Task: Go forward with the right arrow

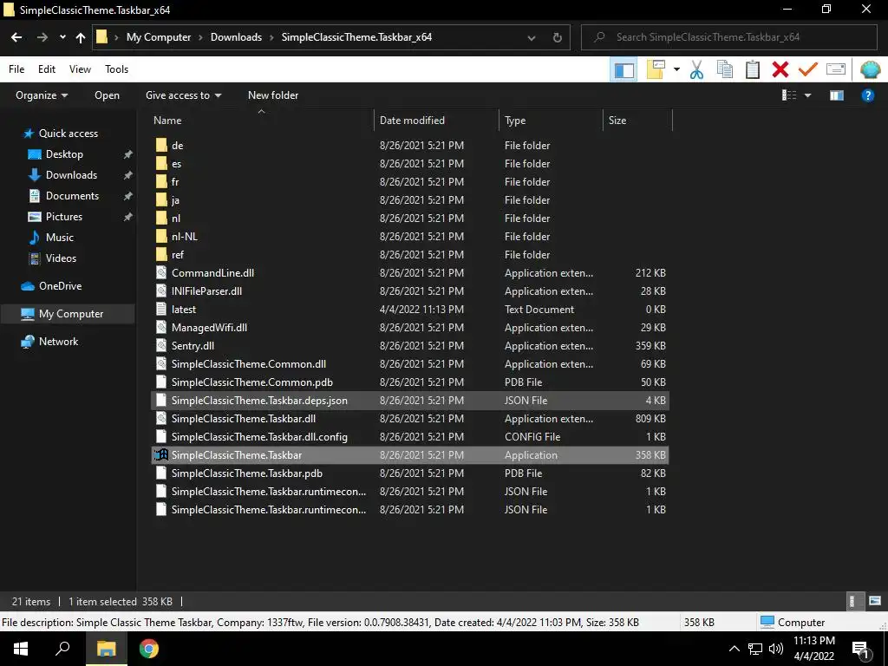Action: pyautogui.click(x=42, y=37)
